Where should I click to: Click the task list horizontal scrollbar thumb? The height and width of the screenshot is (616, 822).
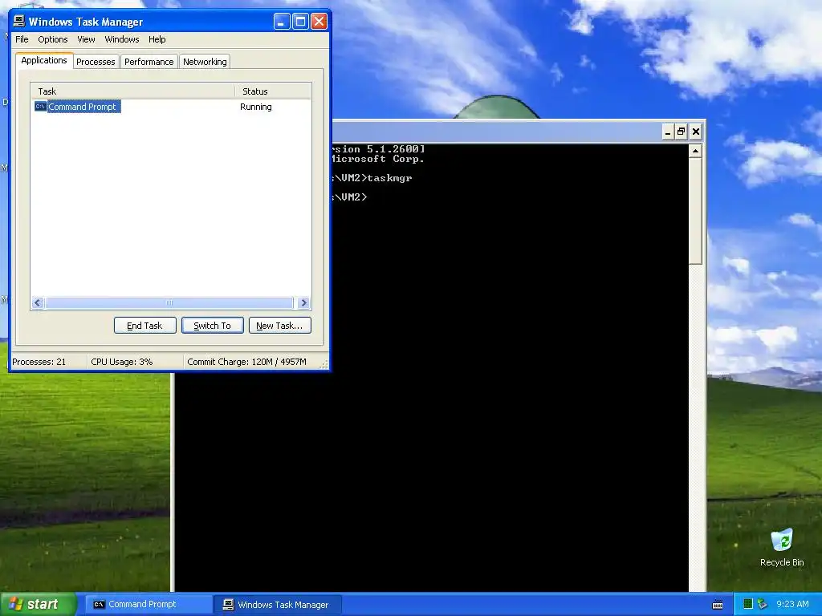click(169, 302)
